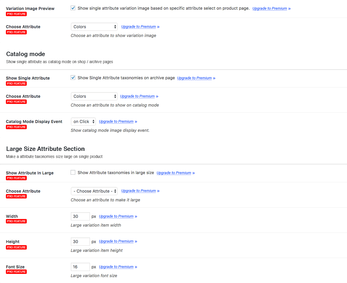
Task: Click Upgrade to Premium link in Width row
Action: pyautogui.click(x=116, y=216)
